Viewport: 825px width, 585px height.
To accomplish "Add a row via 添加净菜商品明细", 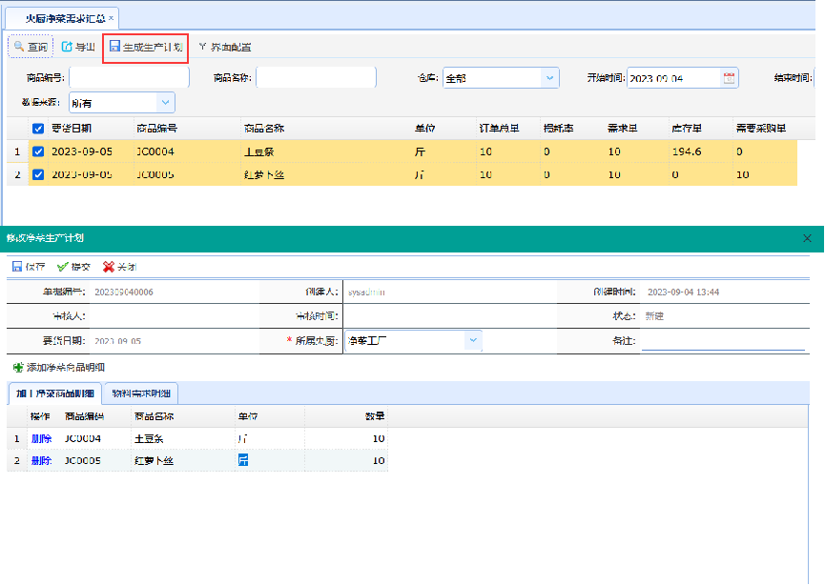I will coord(58,368).
